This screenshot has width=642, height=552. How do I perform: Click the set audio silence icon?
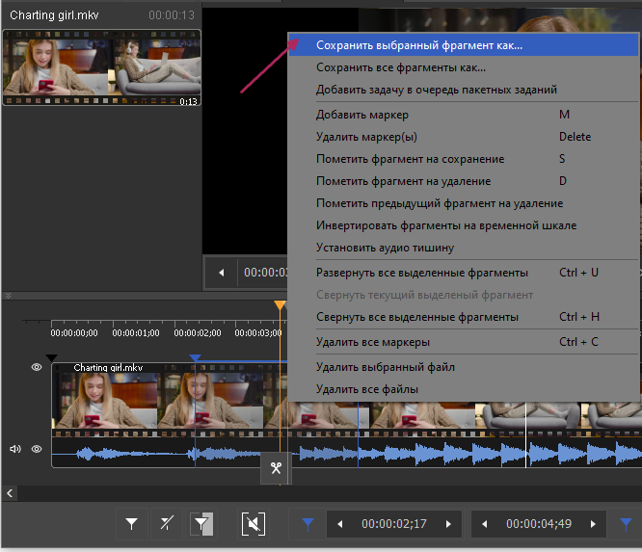click(x=253, y=524)
